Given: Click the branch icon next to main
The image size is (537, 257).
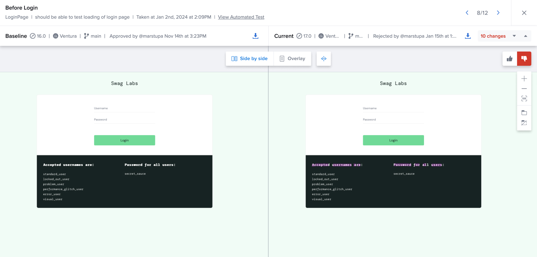Looking at the screenshot, I should [86, 36].
